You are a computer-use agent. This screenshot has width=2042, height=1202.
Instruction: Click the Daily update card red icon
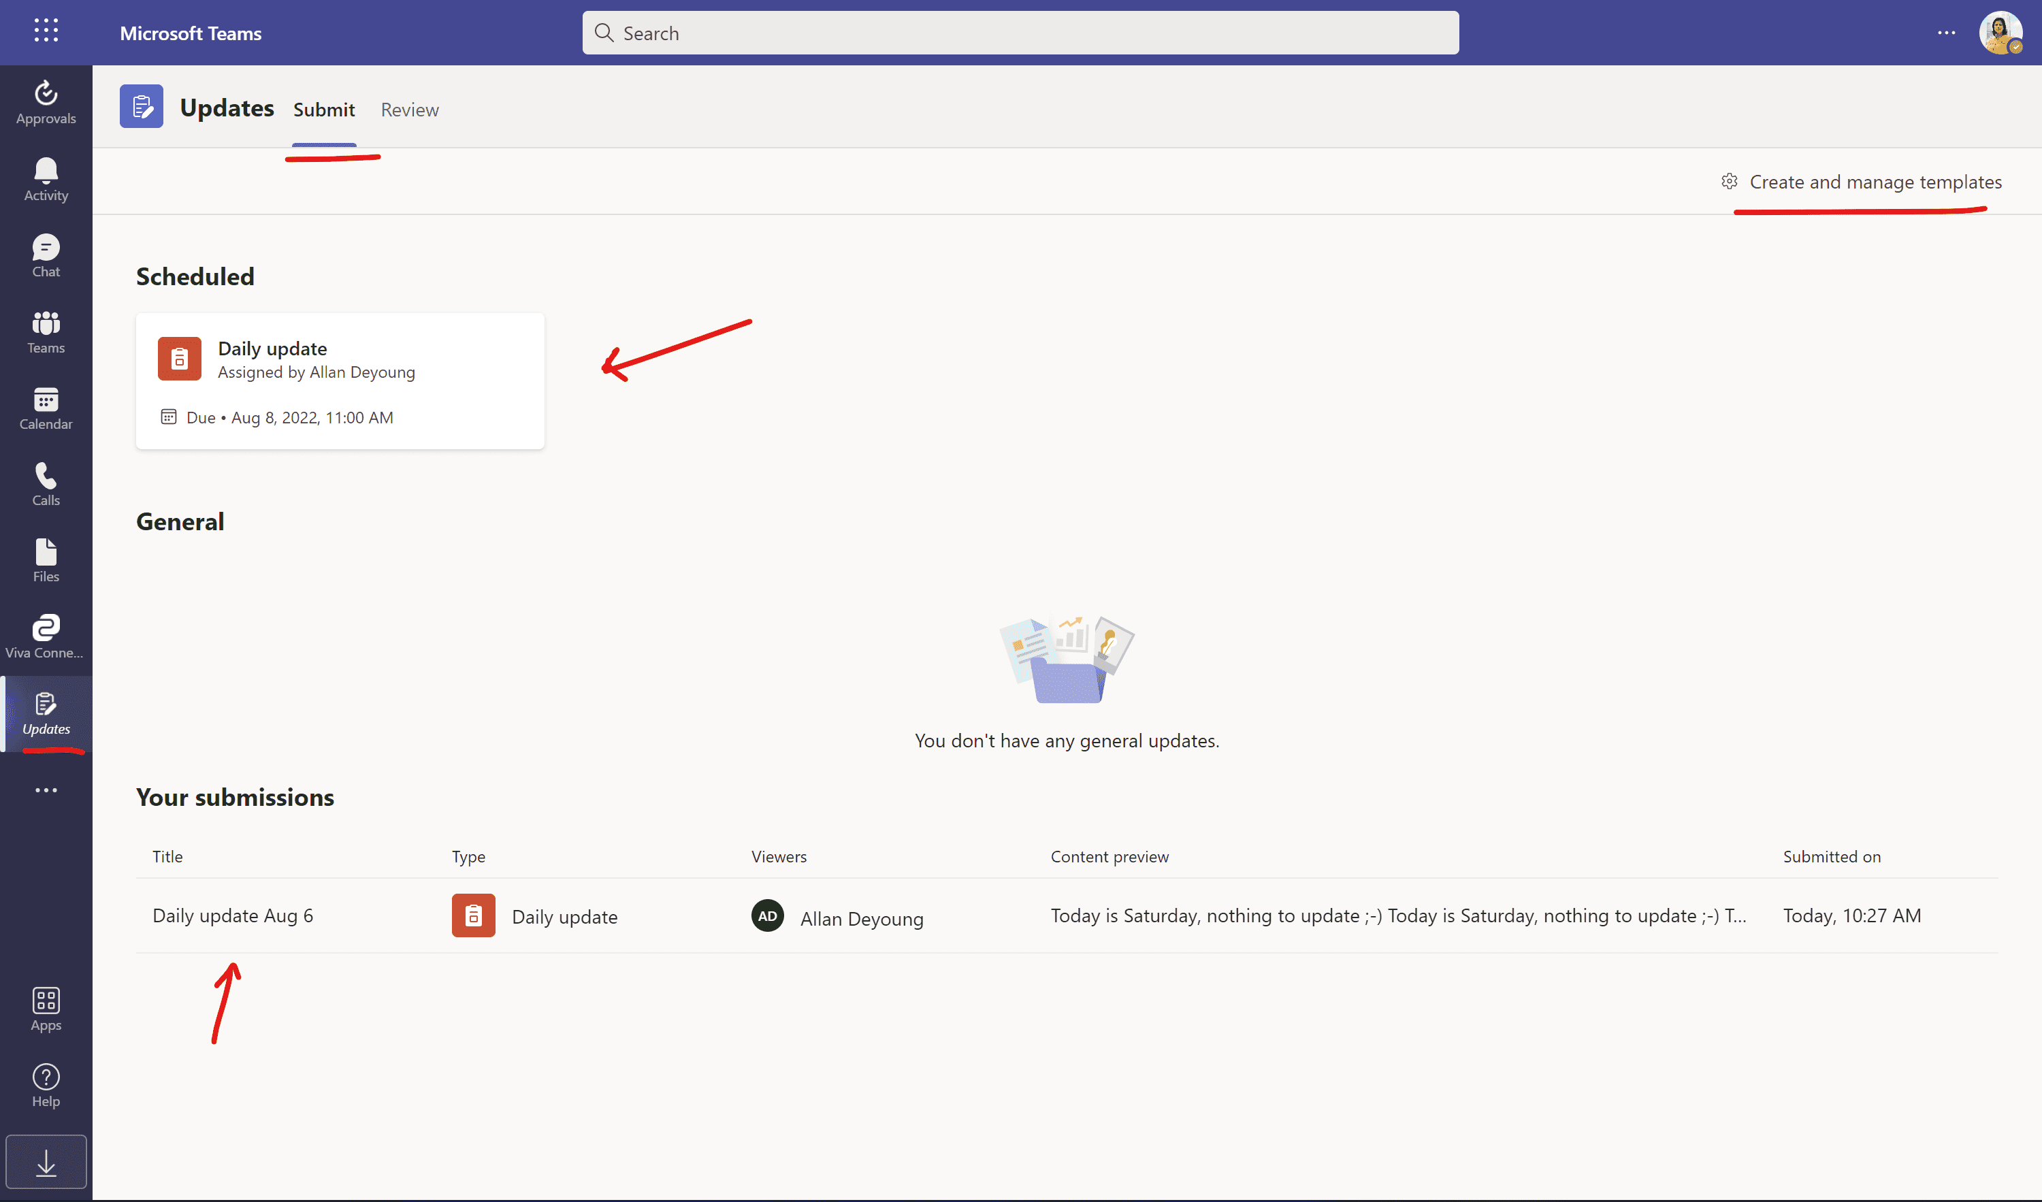pyautogui.click(x=180, y=358)
